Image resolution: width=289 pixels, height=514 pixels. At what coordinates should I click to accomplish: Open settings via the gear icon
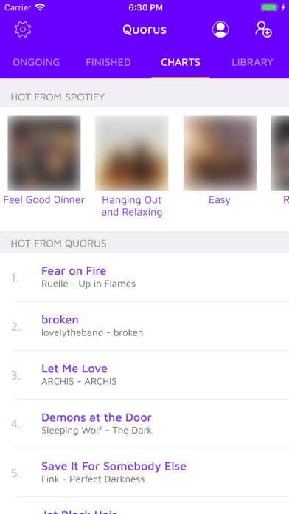pyautogui.click(x=23, y=30)
